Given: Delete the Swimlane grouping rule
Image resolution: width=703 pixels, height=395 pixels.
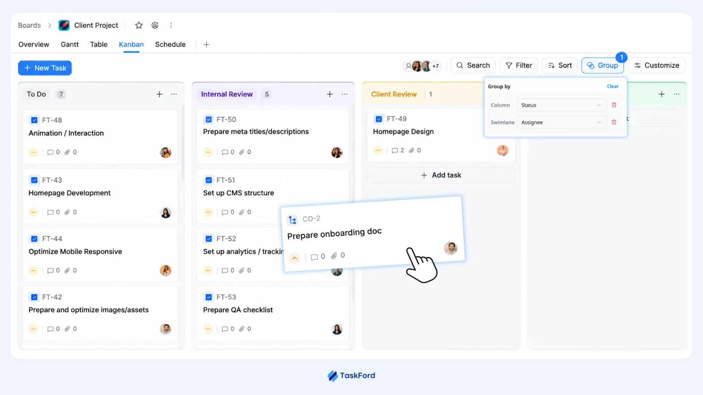Looking at the screenshot, I should (x=614, y=122).
